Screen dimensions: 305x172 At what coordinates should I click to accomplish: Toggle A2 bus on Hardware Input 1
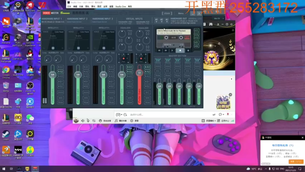61,72
